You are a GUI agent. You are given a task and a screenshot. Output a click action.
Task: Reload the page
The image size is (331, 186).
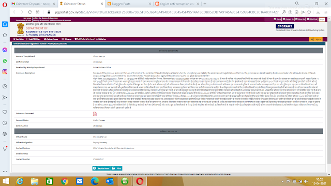[x=30, y=12]
